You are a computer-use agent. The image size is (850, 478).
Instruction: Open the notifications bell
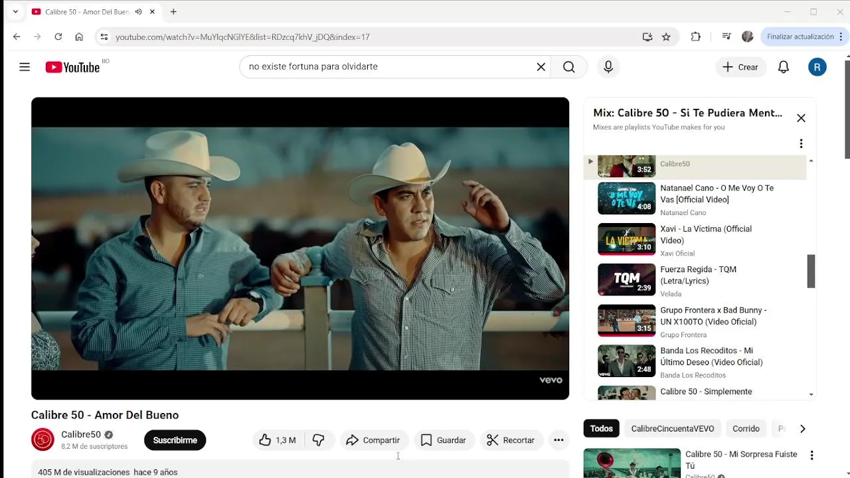784,67
